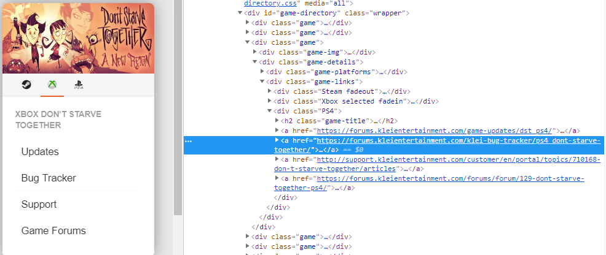The image size is (606, 255).
Task: Select the Steam platform icon
Action: click(26, 85)
